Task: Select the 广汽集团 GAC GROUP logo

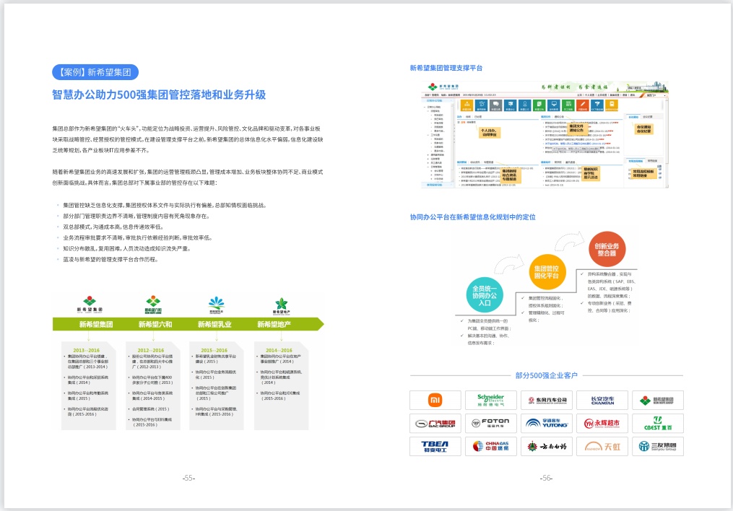Action: pos(435,423)
